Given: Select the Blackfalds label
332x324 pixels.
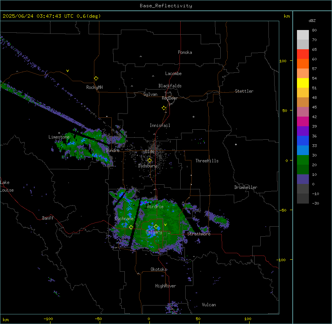Looking at the screenshot, I should point(170,86).
